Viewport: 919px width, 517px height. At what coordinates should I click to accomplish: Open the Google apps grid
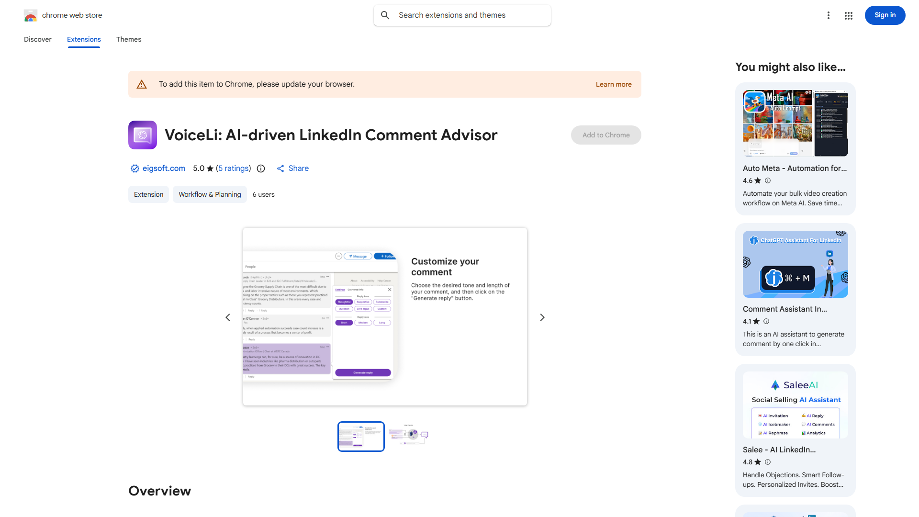[848, 15]
